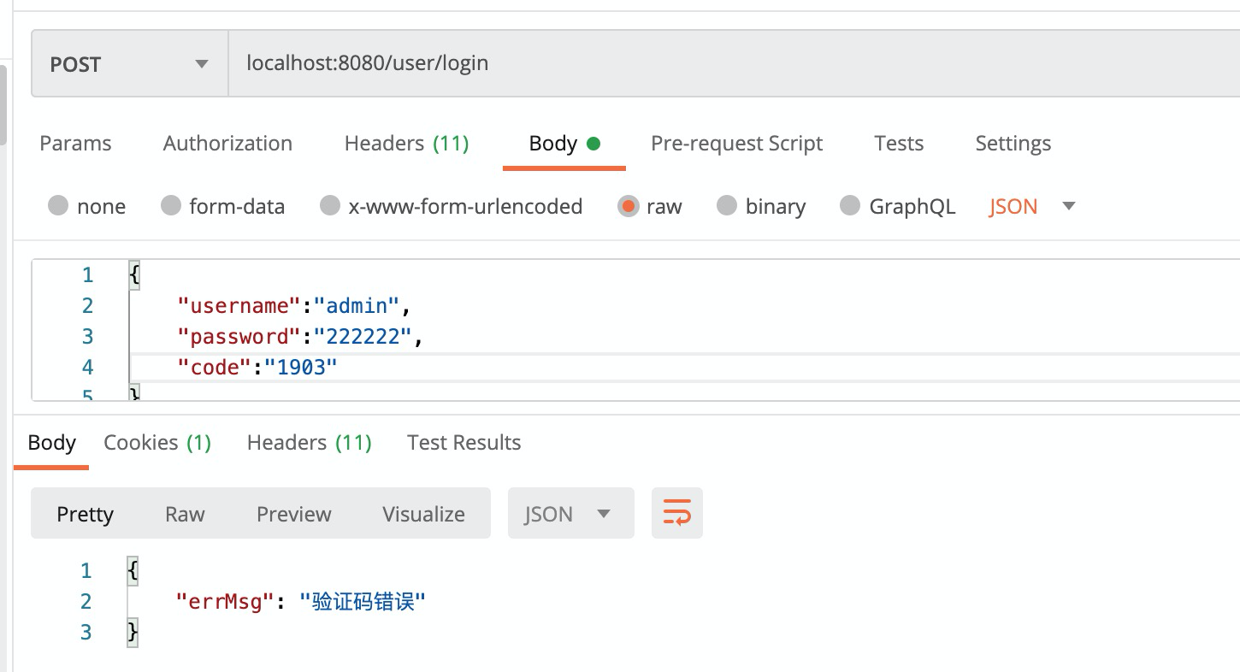The image size is (1240, 672).
Task: Go to Pre-request Script tab
Action: pos(736,143)
